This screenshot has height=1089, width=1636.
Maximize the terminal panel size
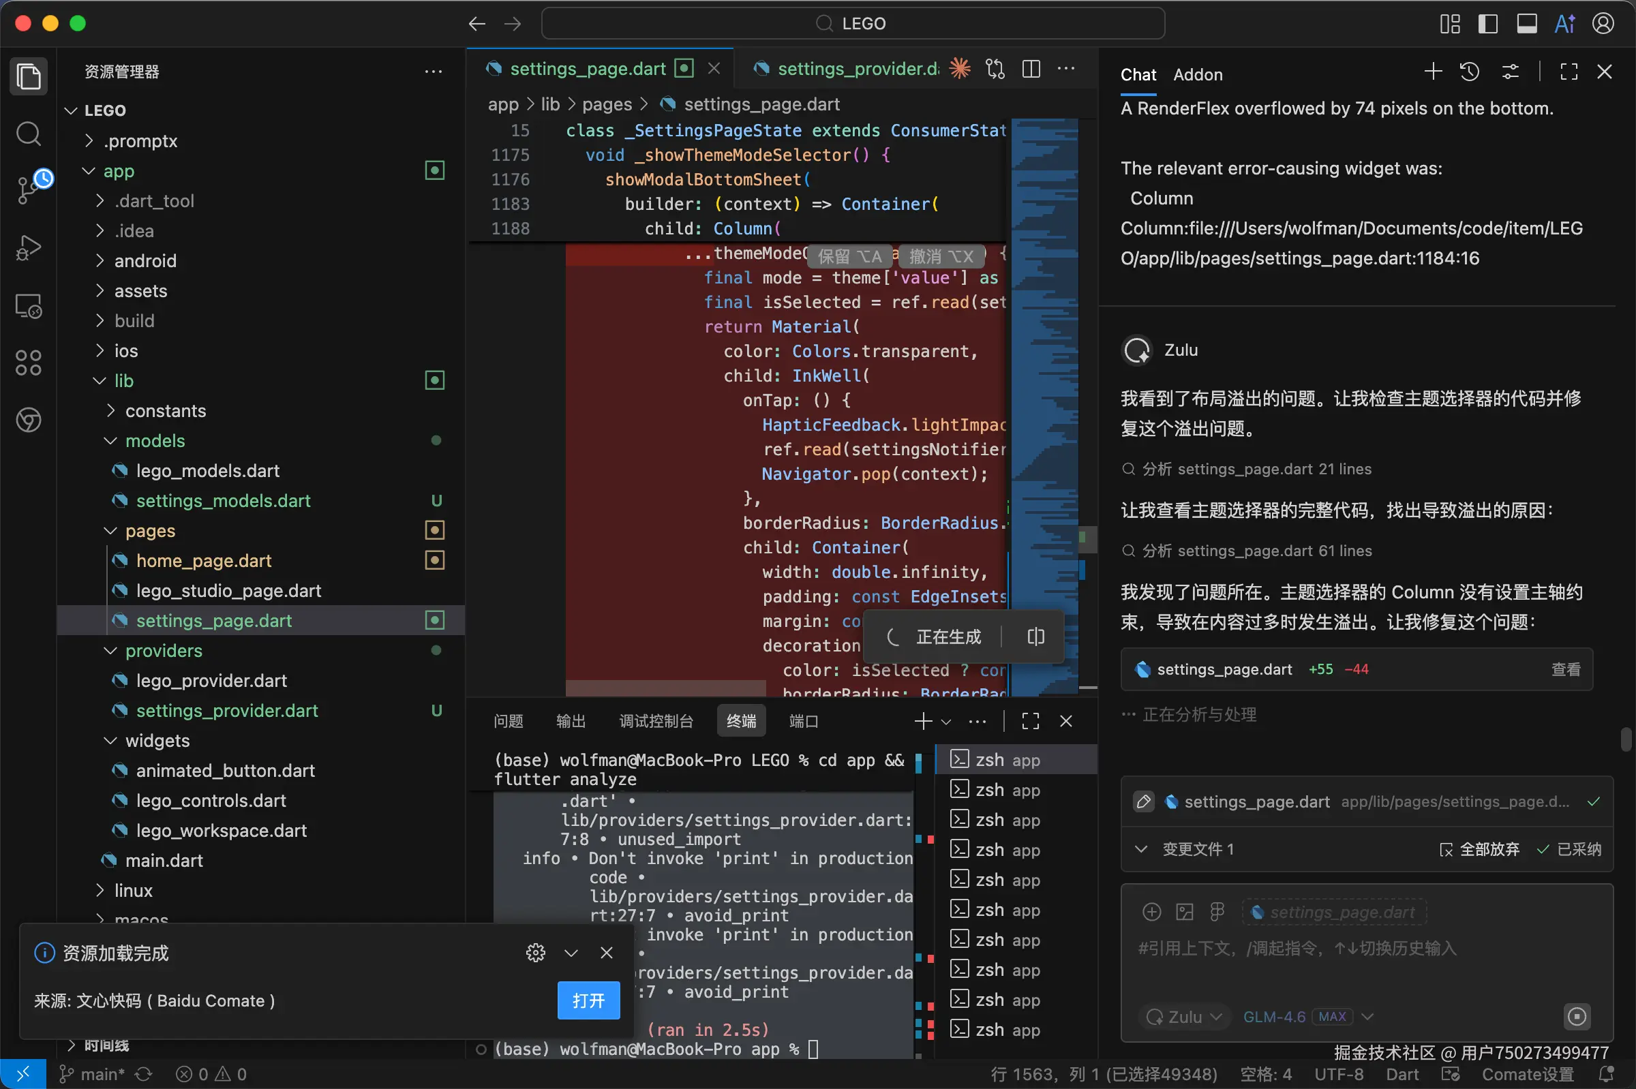tap(1030, 722)
